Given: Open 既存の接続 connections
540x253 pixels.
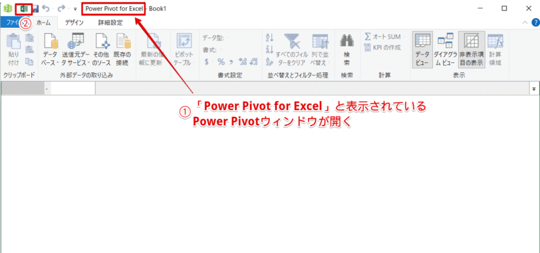Looking at the screenshot, I should [122, 50].
